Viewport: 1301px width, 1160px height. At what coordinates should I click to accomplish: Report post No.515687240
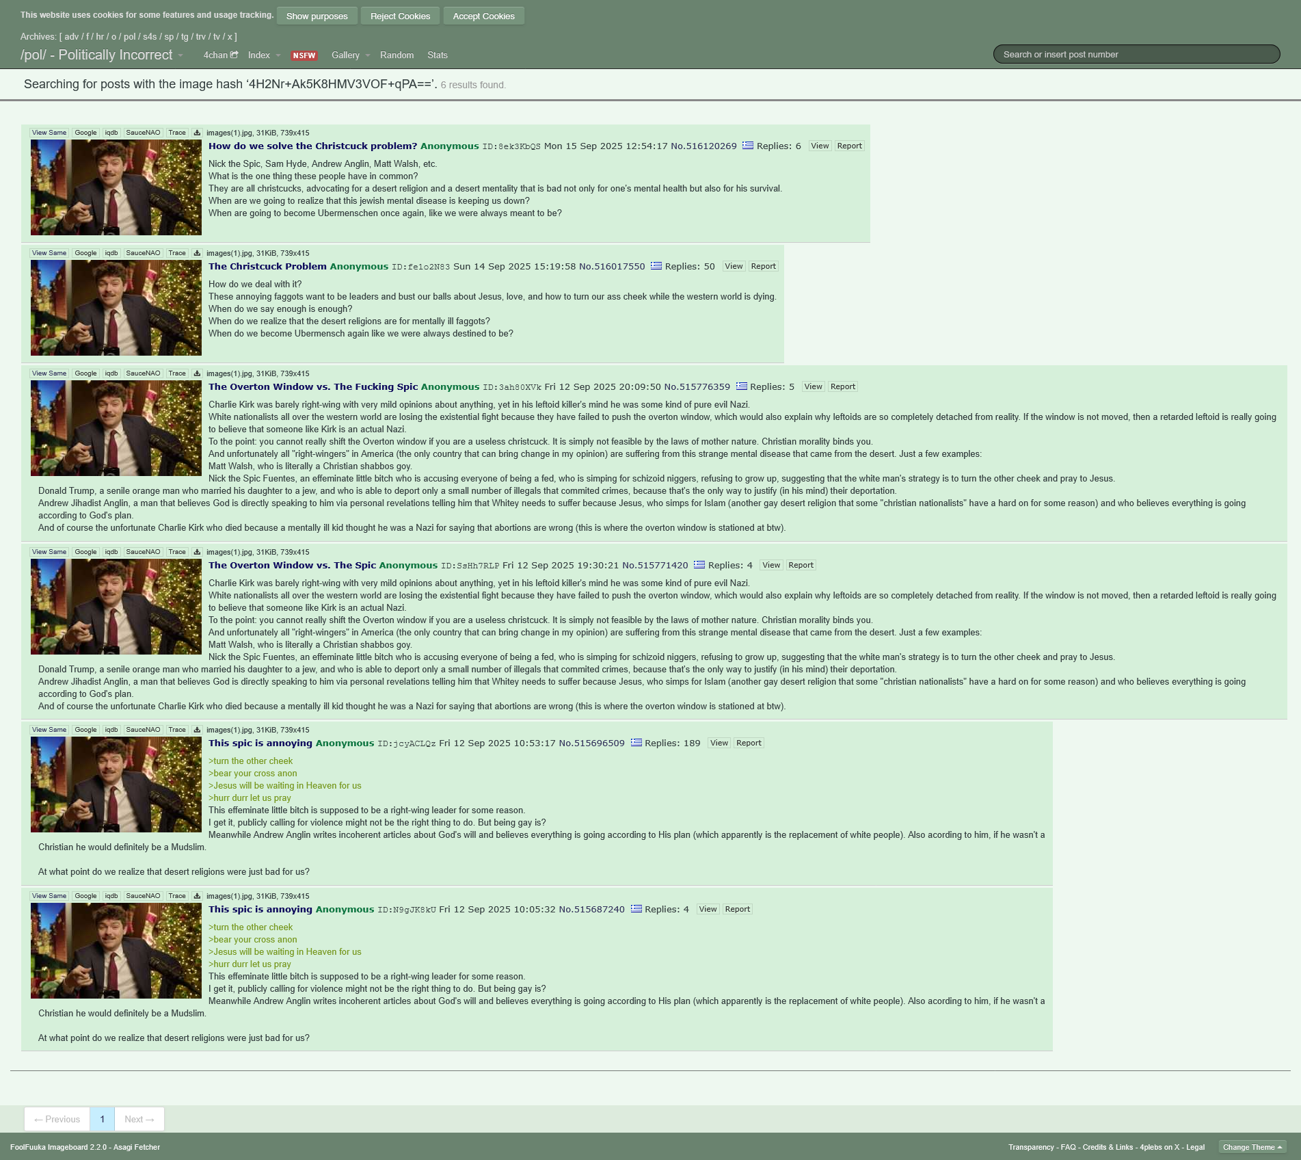point(738,909)
